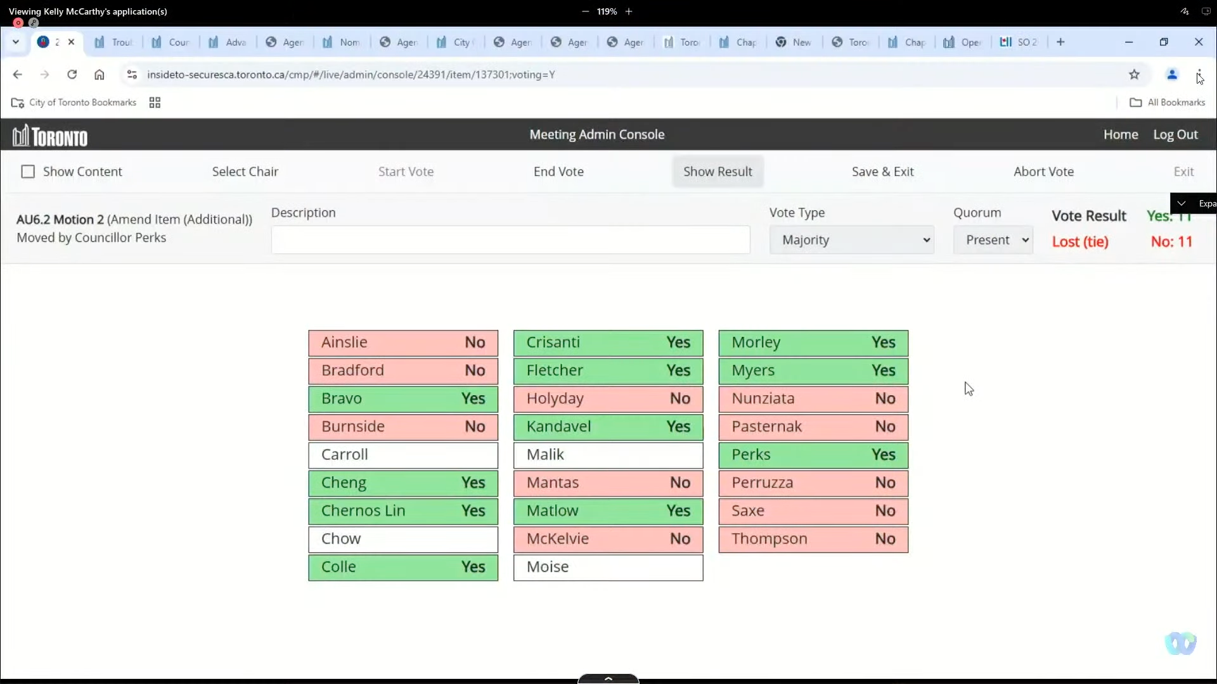Viewport: 1217px width, 684px height.
Task: Toggle the Show Content checkbox
Action: 28,171
